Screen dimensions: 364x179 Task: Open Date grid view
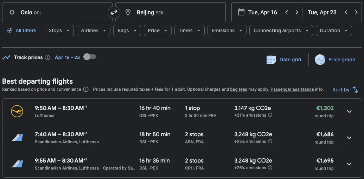(284, 60)
